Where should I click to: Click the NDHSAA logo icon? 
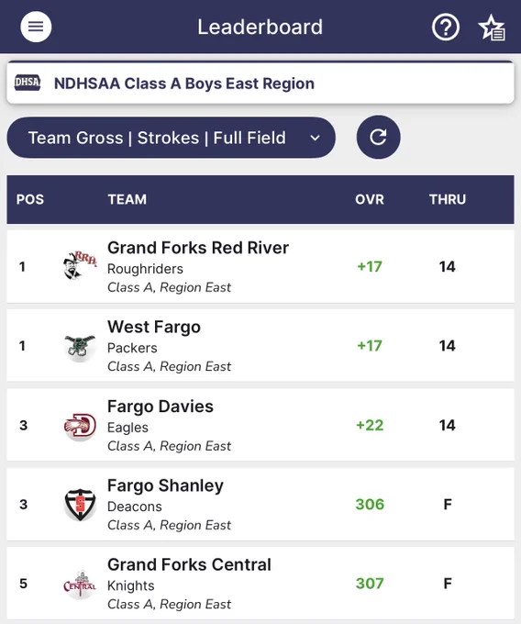[x=28, y=83]
